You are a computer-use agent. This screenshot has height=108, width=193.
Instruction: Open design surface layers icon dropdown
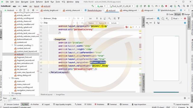point(158,19)
